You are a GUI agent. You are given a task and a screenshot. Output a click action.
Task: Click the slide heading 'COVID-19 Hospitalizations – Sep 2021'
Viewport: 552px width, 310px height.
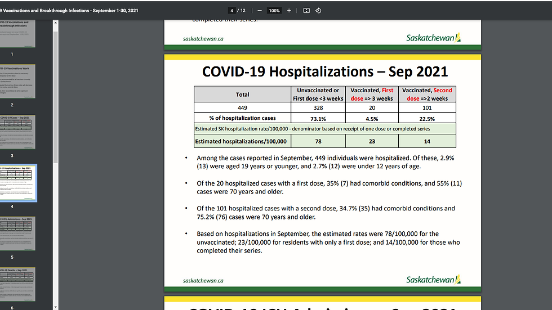pos(325,71)
